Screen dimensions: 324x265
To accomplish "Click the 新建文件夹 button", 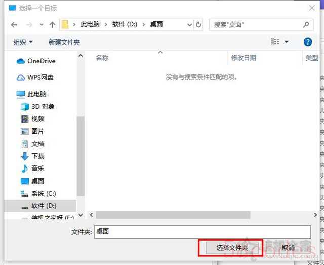I will tap(64, 42).
